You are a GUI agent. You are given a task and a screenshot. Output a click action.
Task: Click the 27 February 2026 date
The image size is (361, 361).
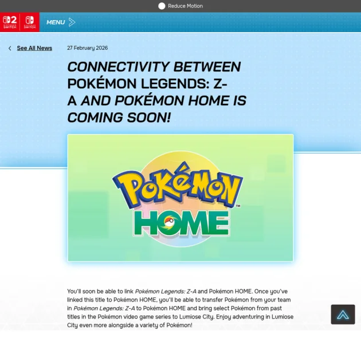(x=88, y=48)
